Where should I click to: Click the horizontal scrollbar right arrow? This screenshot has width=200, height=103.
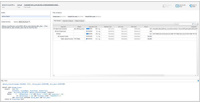click(x=196, y=75)
